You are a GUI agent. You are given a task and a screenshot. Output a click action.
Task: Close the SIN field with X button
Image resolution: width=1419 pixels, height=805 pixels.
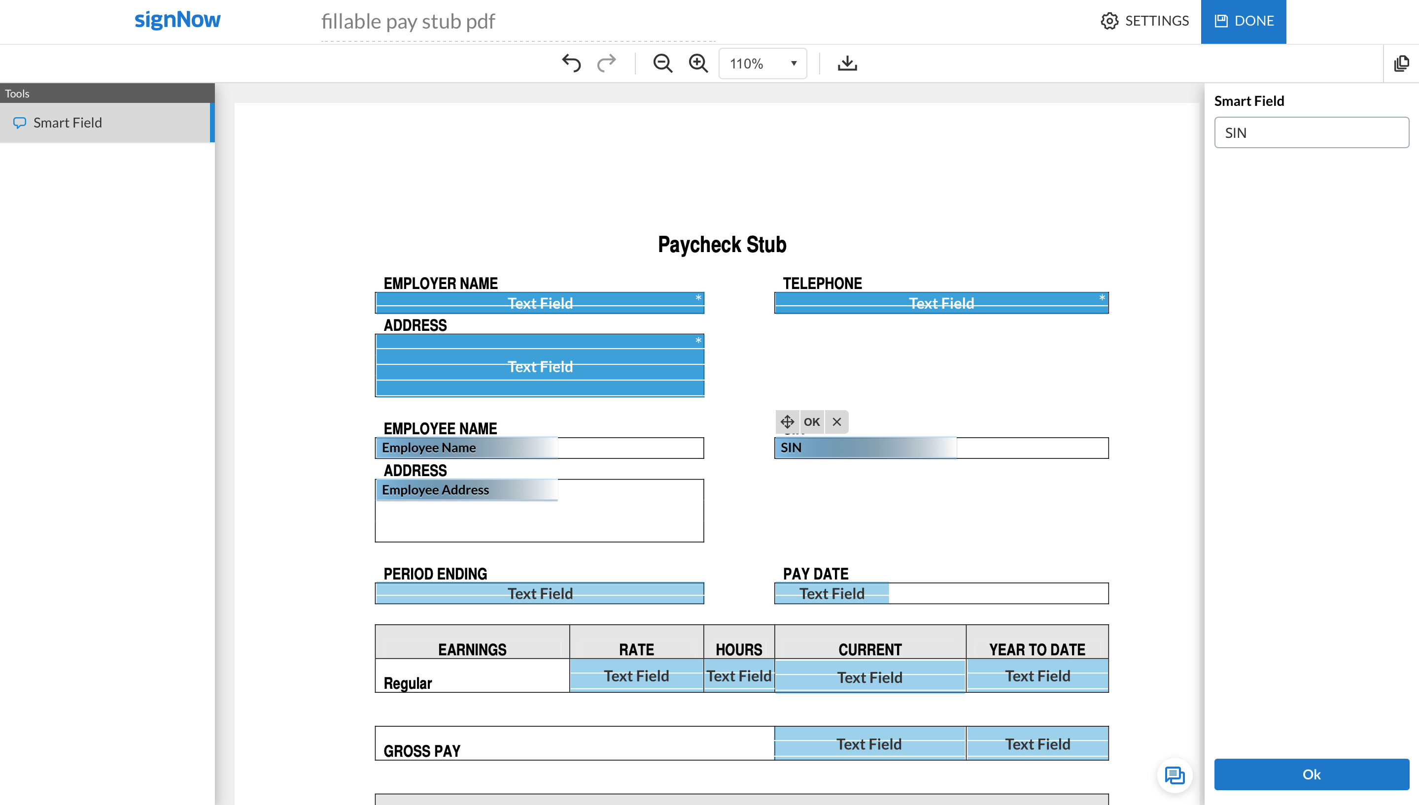pos(835,421)
